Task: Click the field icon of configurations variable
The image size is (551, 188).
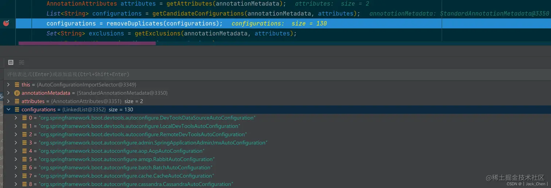Action: pyautogui.click(x=17, y=109)
